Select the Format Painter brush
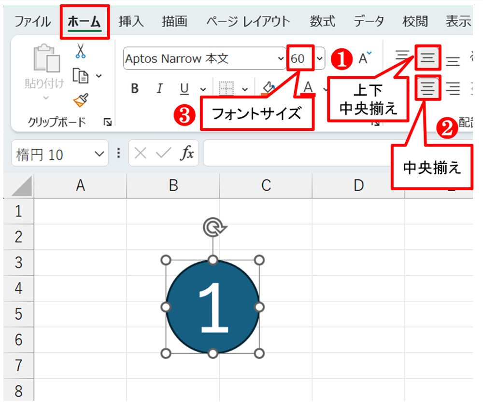 tap(80, 100)
